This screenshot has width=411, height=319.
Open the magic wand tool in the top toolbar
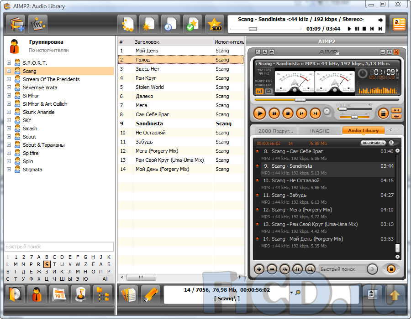[38, 24]
